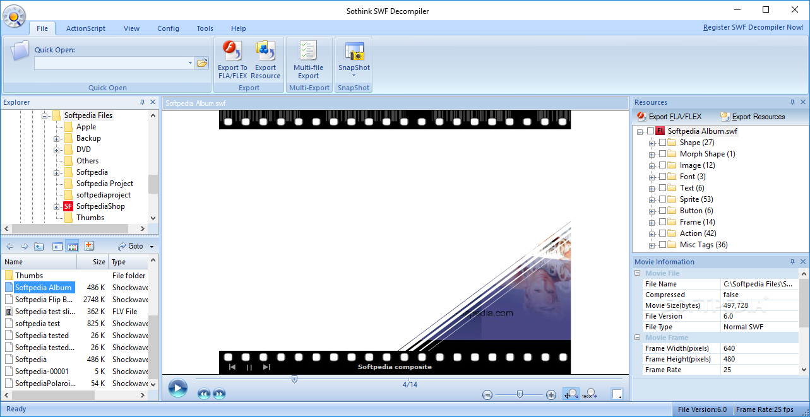The image size is (810, 417).
Task: Check the Text (6) checkbox
Action: point(662,188)
